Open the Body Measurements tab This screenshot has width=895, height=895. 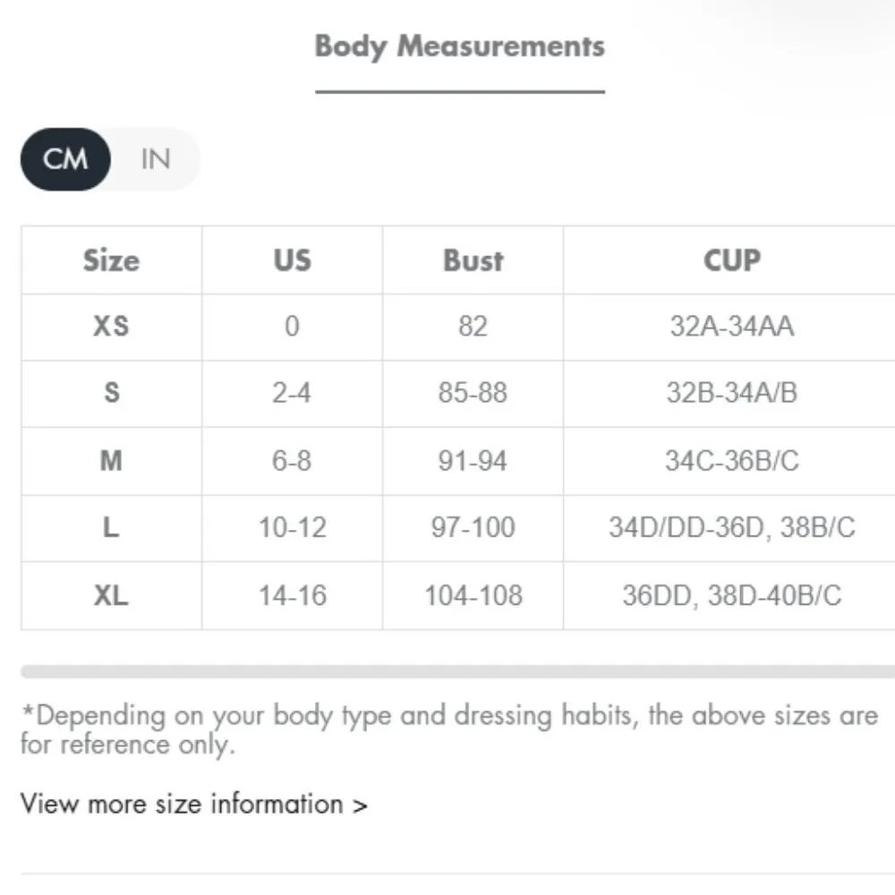click(459, 47)
